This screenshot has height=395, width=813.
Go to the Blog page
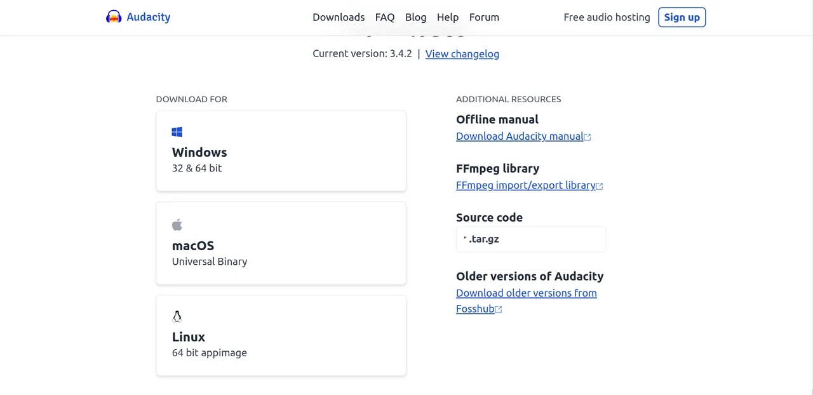click(x=416, y=17)
